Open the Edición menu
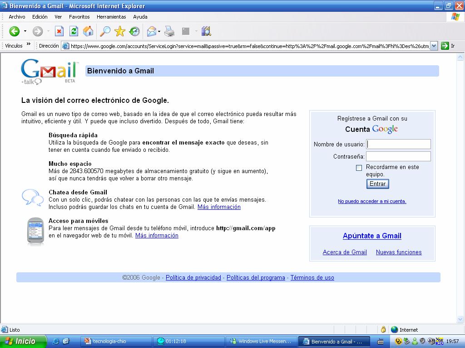465x348 pixels. point(40,17)
